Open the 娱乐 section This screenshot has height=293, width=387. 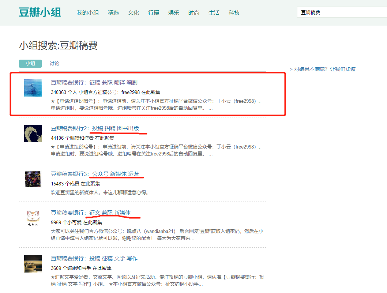173,12
